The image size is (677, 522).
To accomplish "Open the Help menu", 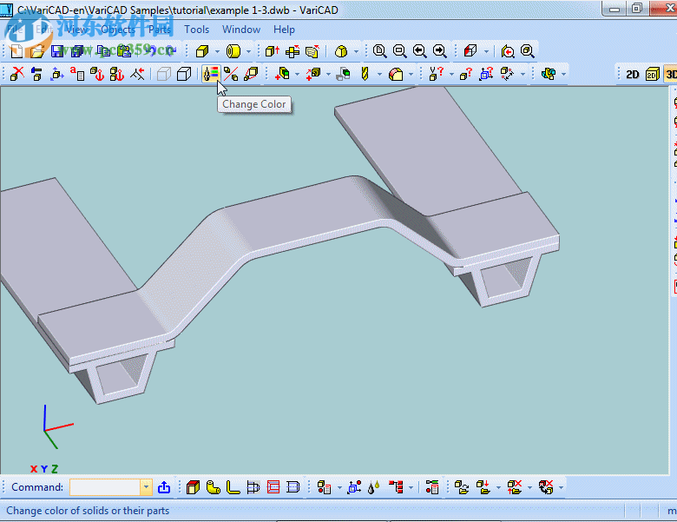I will (284, 29).
